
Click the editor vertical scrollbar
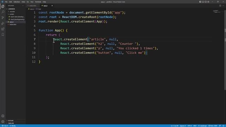[x=225, y=50]
